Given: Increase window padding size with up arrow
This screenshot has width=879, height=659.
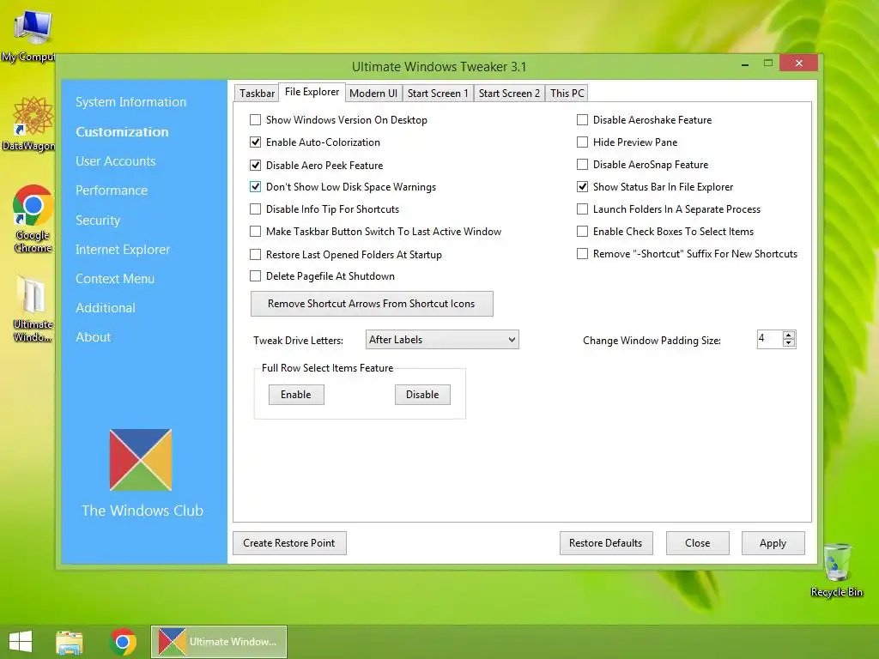Looking at the screenshot, I should tap(788, 336).
